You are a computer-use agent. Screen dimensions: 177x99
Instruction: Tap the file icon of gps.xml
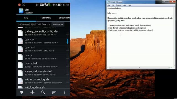(20, 49)
